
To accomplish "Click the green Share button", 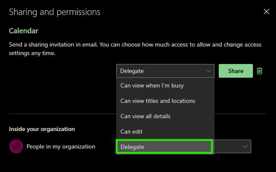I will point(236,71).
